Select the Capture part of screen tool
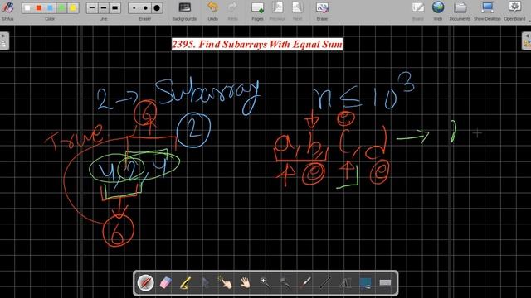Viewport: 531px width, 298px height. [x=365, y=283]
